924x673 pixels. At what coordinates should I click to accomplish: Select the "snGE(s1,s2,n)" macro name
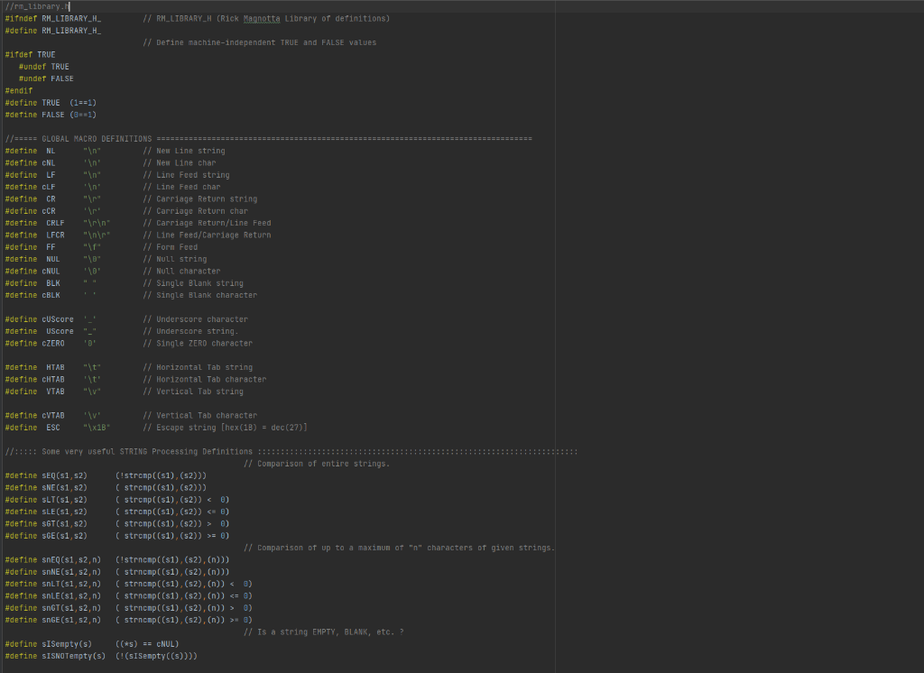(x=71, y=620)
